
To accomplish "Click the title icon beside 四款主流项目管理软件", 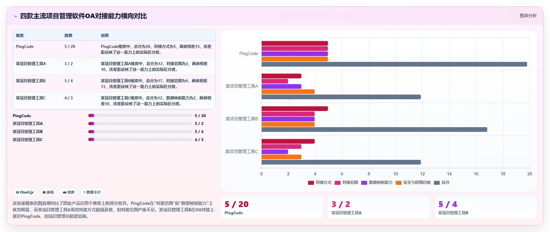I will (15, 16).
